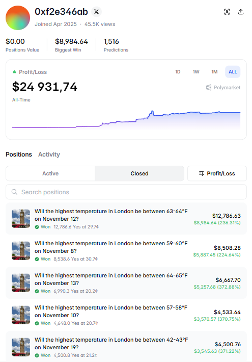
Task: Open the 63-64°F November 12 market title
Action: tap(111, 215)
